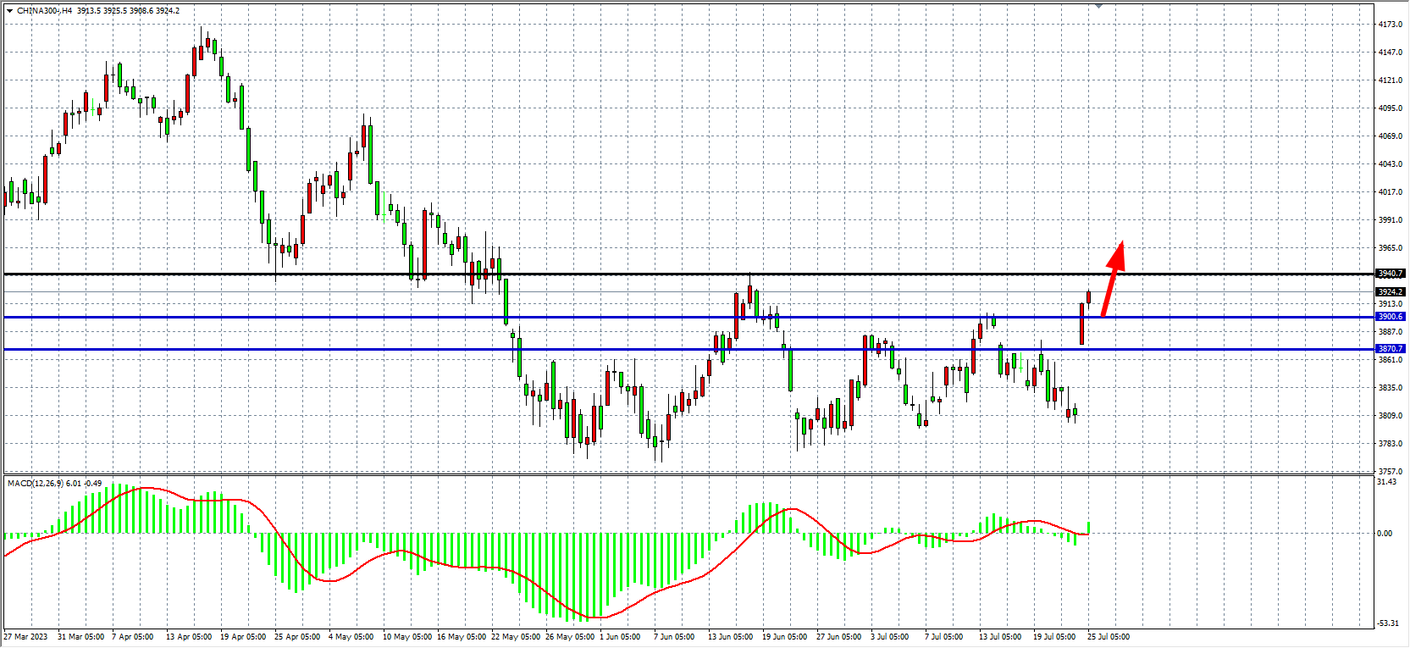
Task: Click the 31.43 value on MACD scale
Action: pos(1387,482)
